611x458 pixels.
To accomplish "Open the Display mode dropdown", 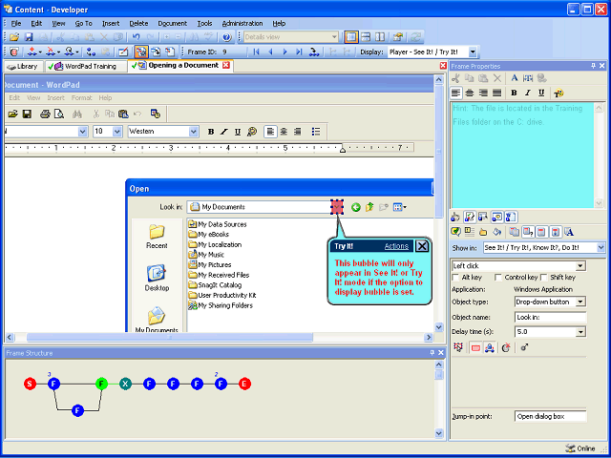I will pyautogui.click(x=473, y=52).
